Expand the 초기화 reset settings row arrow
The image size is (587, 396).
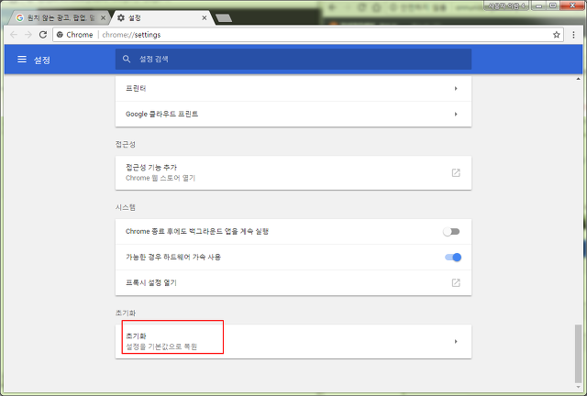click(x=456, y=341)
